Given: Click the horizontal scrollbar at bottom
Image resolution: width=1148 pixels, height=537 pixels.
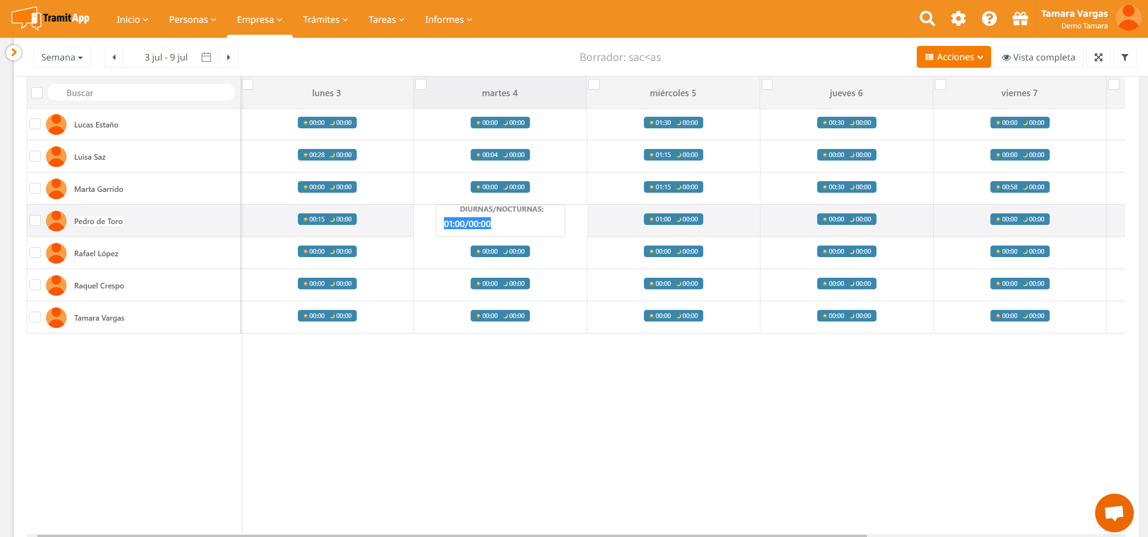Looking at the screenshot, I should (x=451, y=535).
